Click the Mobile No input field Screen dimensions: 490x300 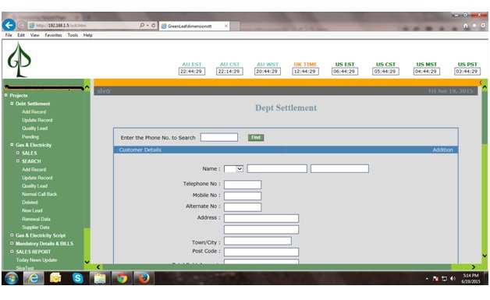click(243, 196)
